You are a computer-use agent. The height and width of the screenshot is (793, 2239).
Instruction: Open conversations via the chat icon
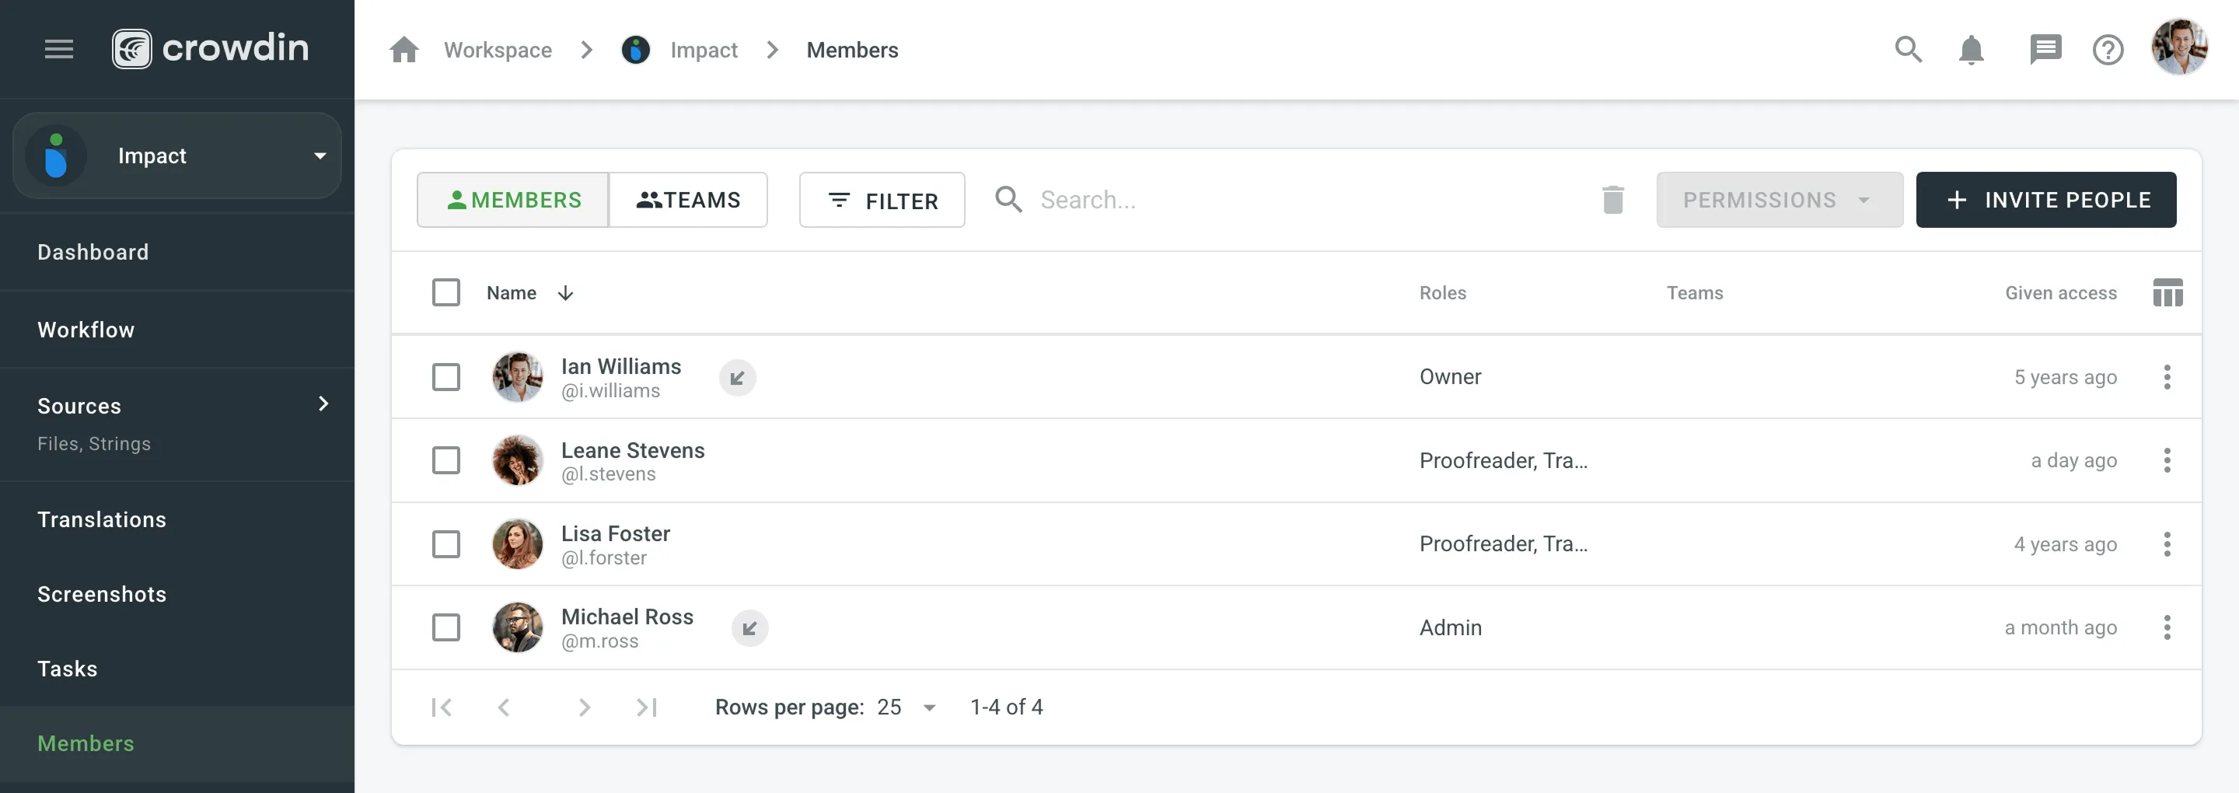2045,50
